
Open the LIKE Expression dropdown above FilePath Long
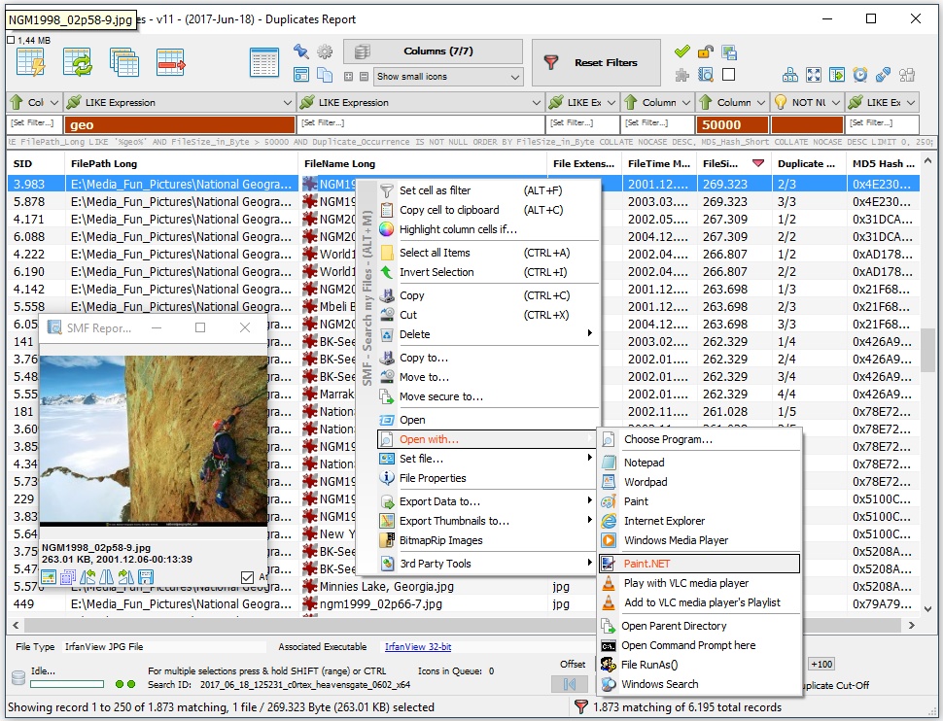tap(180, 102)
